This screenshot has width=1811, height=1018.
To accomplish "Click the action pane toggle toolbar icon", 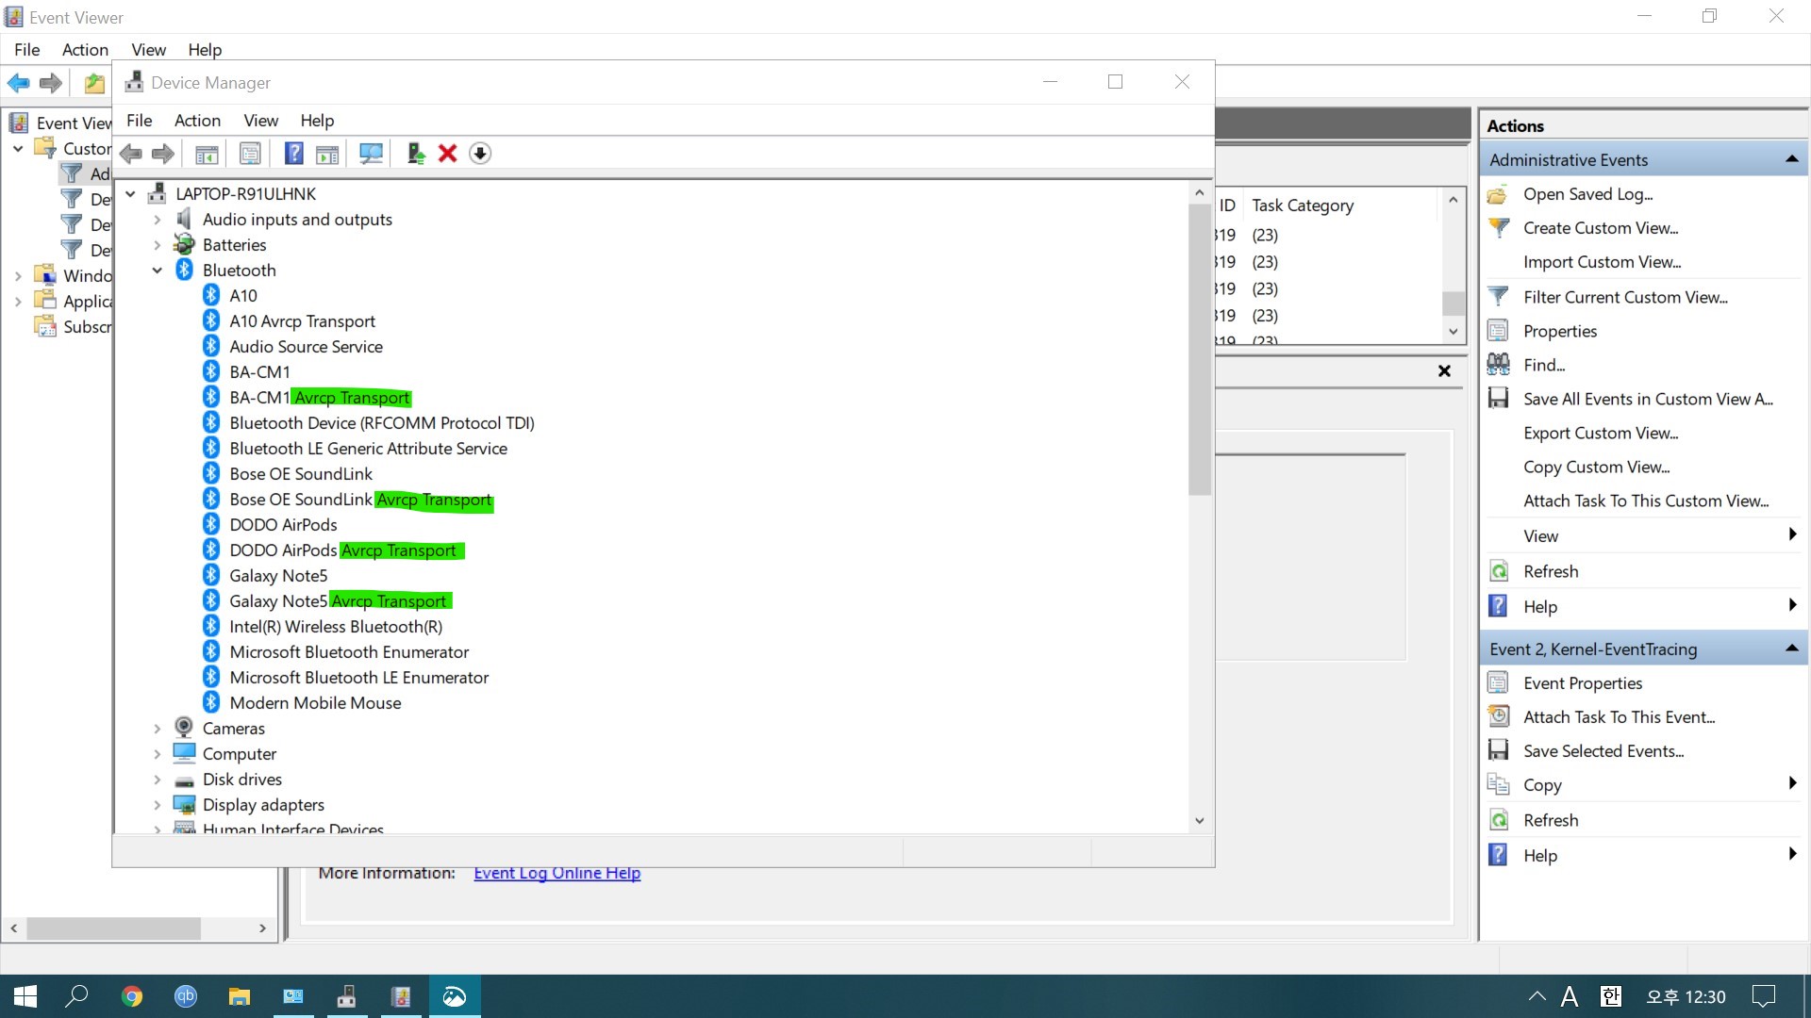I will pos(327,154).
